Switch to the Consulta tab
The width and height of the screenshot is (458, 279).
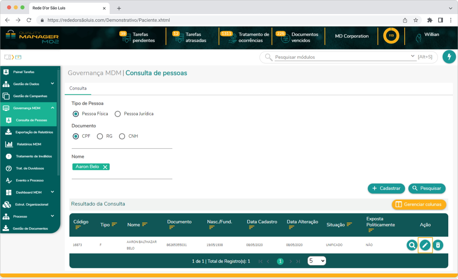[78, 88]
